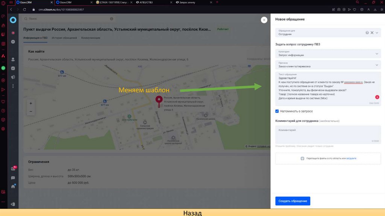Go back using browser back arrow

[x=11, y=9]
